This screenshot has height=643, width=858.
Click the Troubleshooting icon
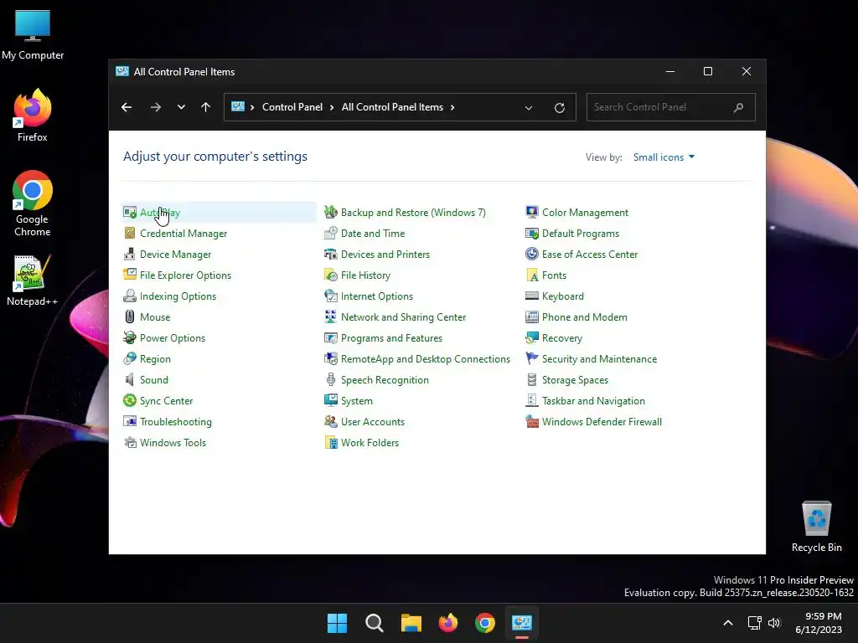tap(130, 422)
